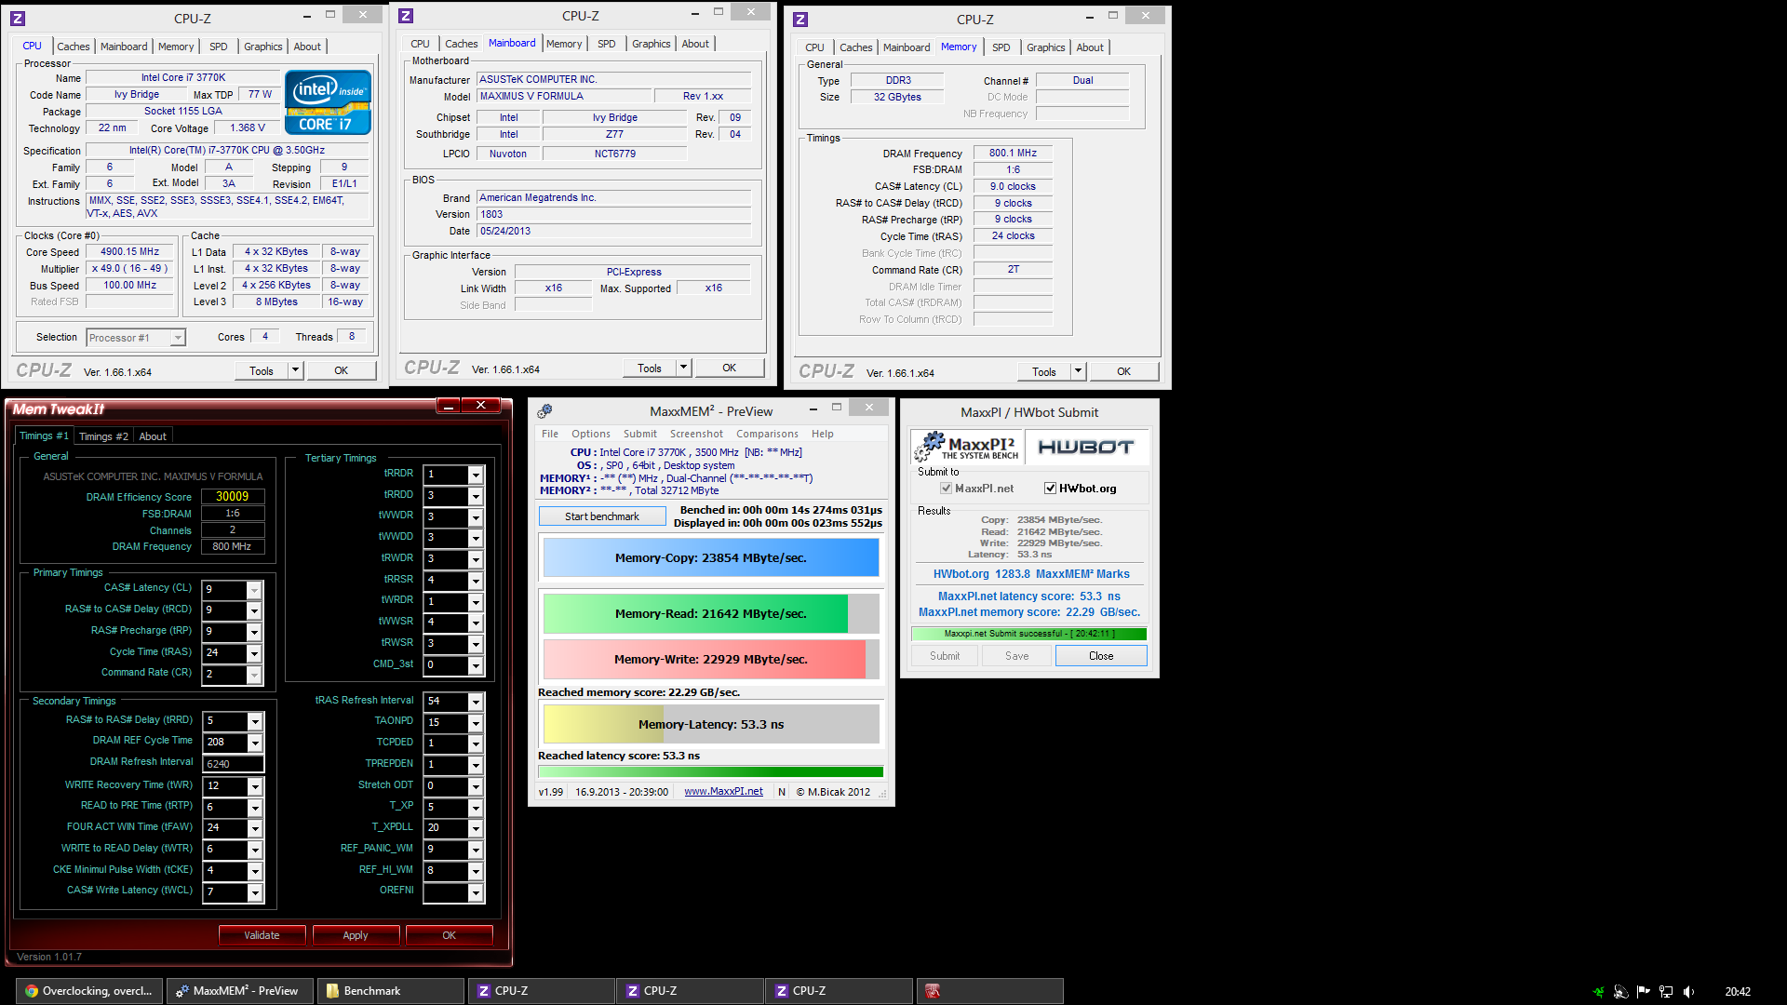1787x1005 pixels.
Task: Open the Razer icon in system tray
Action: (x=1598, y=991)
